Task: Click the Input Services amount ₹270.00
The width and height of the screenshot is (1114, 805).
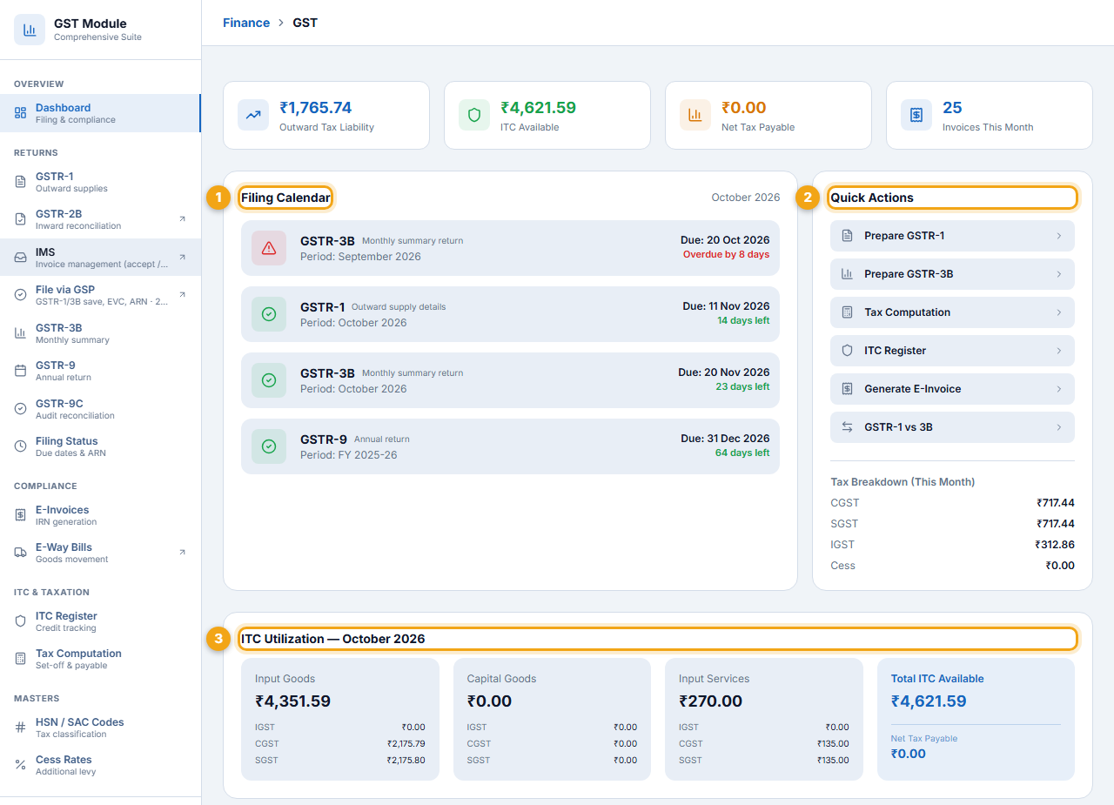Action: coord(710,701)
